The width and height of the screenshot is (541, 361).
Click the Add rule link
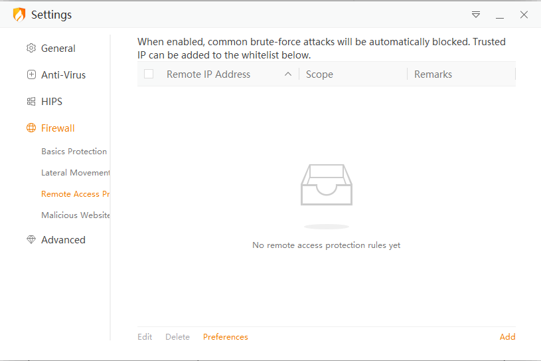click(x=507, y=337)
